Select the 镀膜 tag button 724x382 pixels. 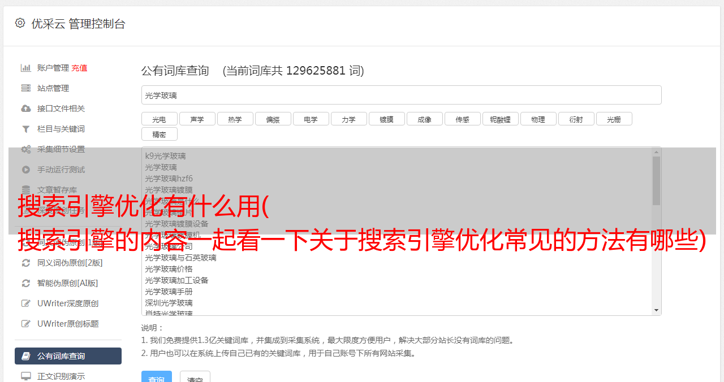[386, 119]
